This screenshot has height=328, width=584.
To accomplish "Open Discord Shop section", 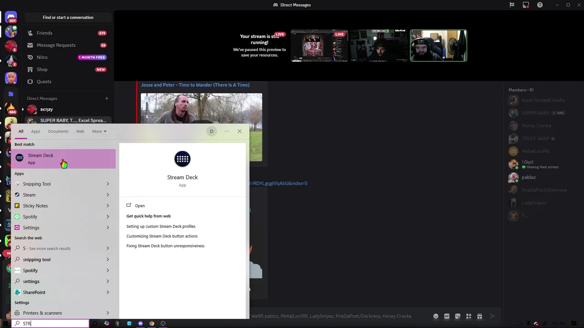I will pyautogui.click(x=68, y=69).
